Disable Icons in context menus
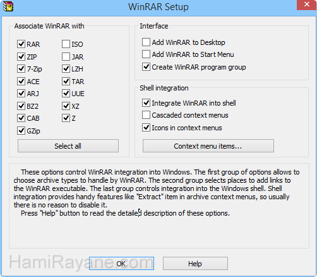The width and height of the screenshot is (317, 277). [146, 128]
